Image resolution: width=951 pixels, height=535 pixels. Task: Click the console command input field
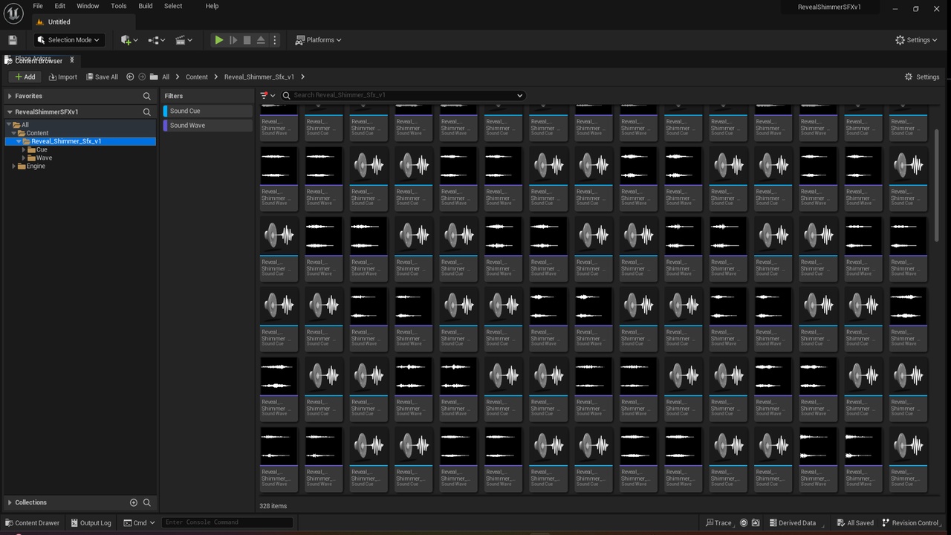[x=227, y=522]
